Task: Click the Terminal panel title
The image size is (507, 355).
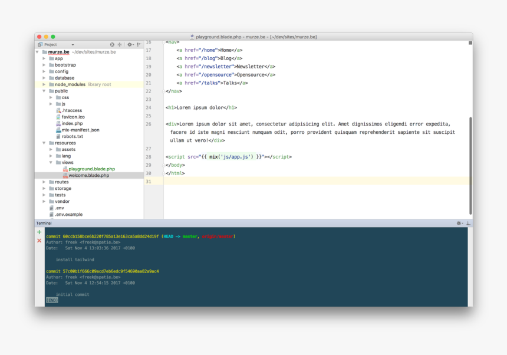Action: [44, 223]
